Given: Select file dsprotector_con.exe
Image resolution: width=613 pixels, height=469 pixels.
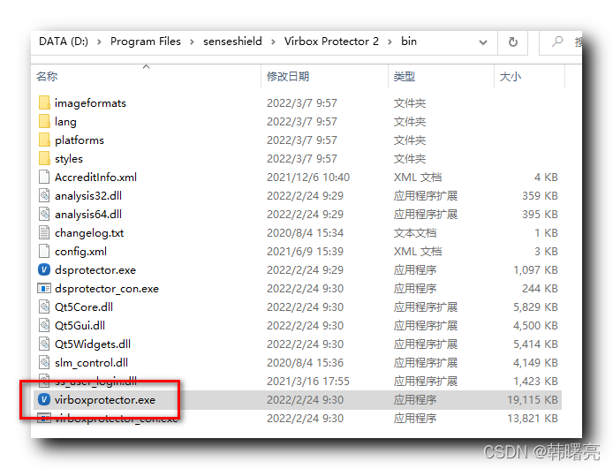Looking at the screenshot, I should point(107,289).
